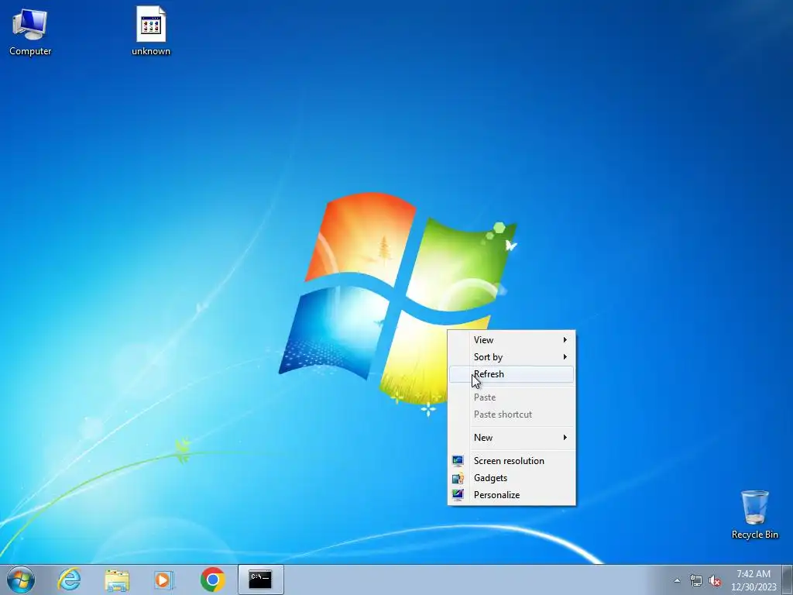This screenshot has height=595, width=793.
Task: Click the New submenu arrow
Action: pyautogui.click(x=565, y=438)
